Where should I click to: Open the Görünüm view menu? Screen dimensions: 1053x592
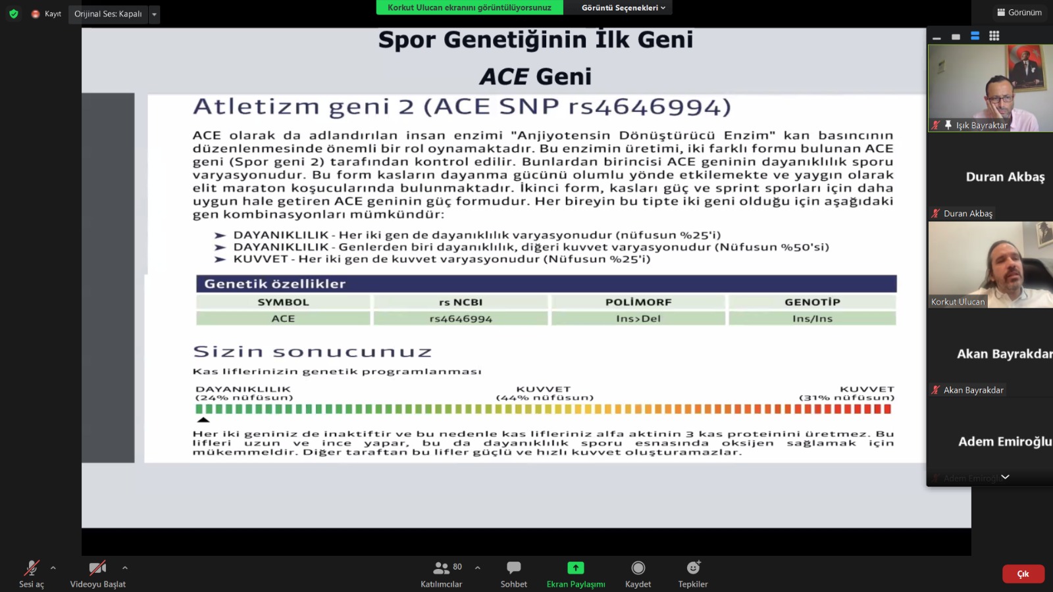click(x=1019, y=12)
